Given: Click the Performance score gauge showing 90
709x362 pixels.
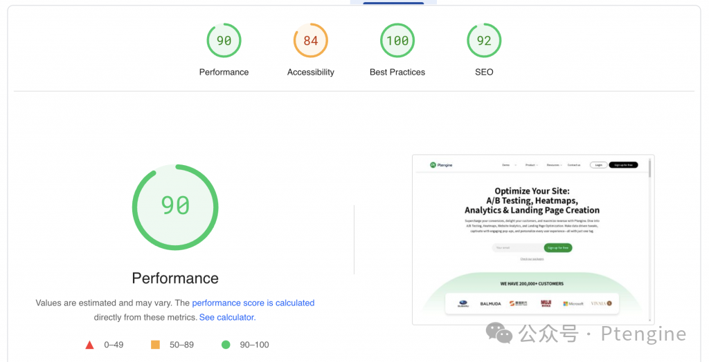Looking at the screenshot, I should click(x=224, y=41).
